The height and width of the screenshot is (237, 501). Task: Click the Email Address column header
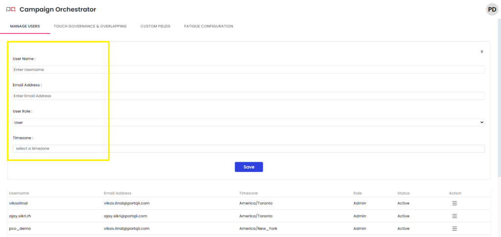point(117,193)
